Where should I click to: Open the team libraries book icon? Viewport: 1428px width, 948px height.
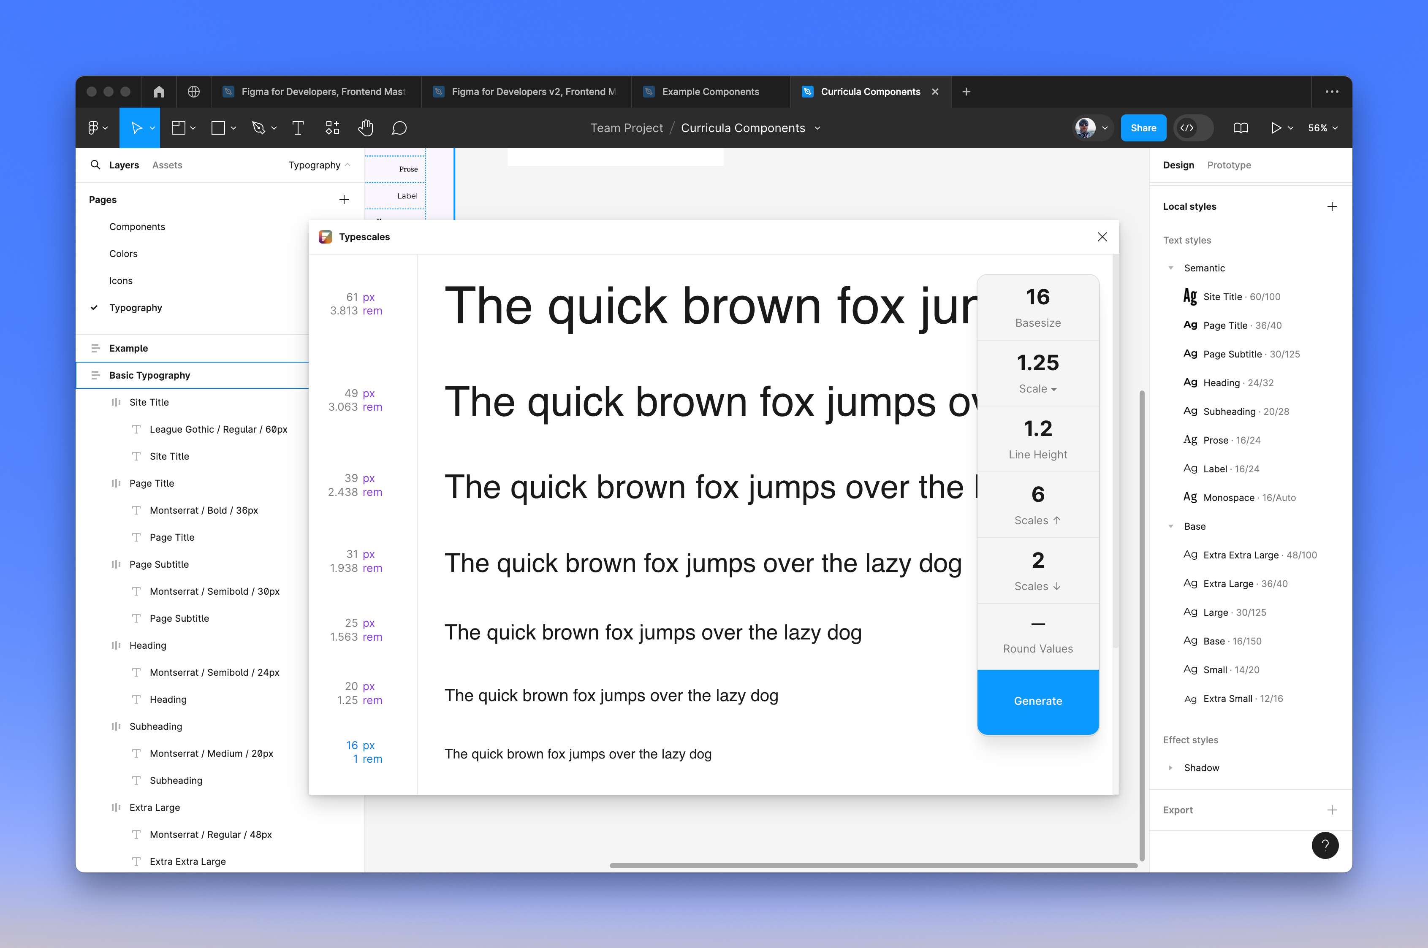pos(1241,127)
